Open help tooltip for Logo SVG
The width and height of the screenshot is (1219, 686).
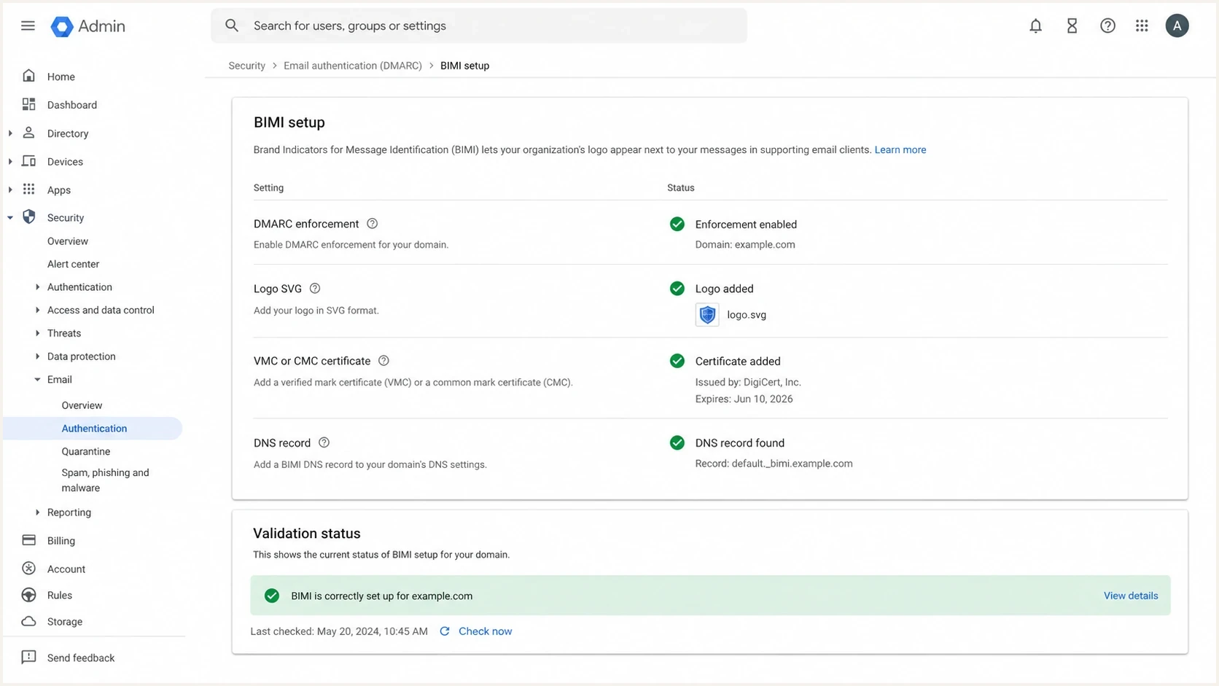(315, 289)
